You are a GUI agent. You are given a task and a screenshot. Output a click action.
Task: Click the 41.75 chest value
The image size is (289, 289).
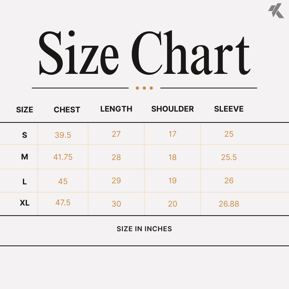[63, 157]
